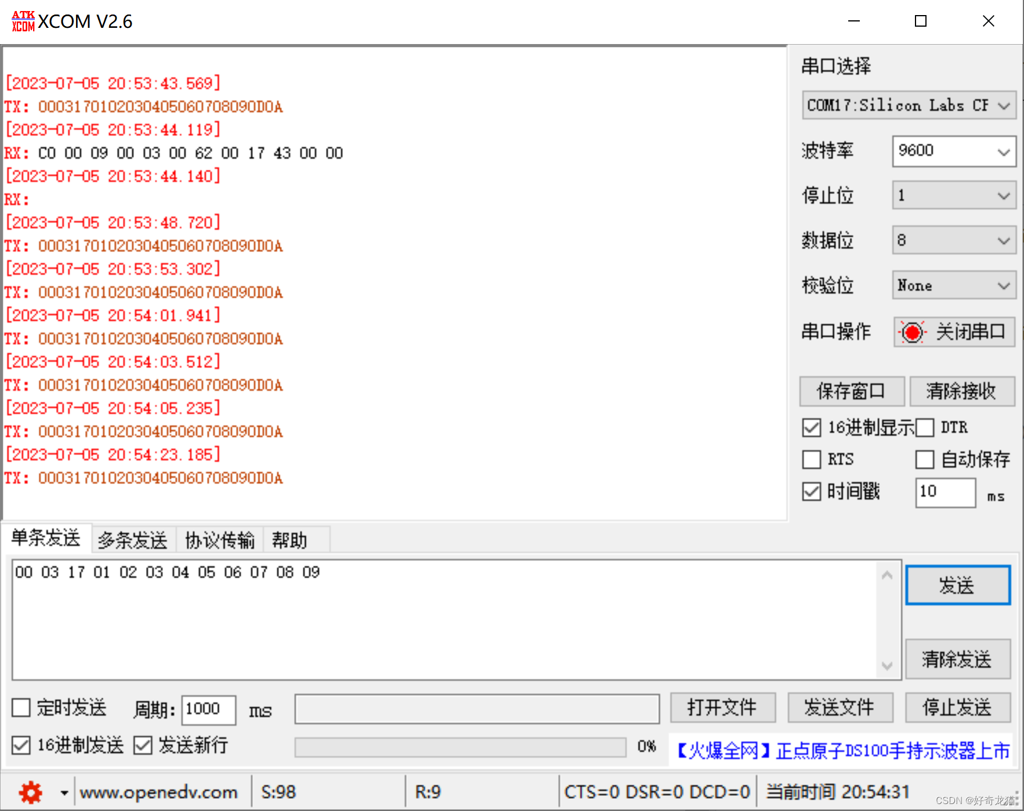
Task: Toggle the 发送新行 send newline checkbox
Action: point(143,745)
